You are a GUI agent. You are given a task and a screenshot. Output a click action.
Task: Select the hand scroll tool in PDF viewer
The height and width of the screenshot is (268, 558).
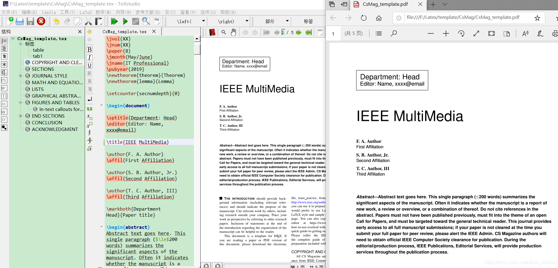pos(233,32)
